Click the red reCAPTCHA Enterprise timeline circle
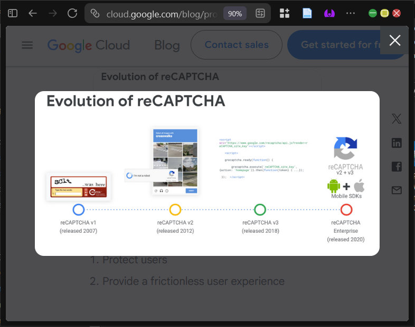The width and height of the screenshot is (415, 327). point(346,210)
